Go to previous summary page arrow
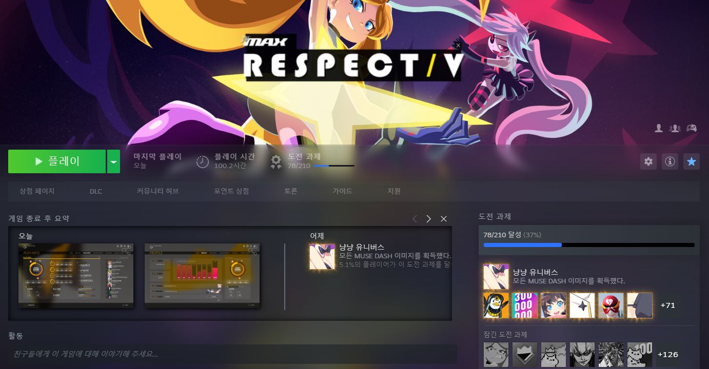Viewport: 709px width, 369px height. click(415, 219)
